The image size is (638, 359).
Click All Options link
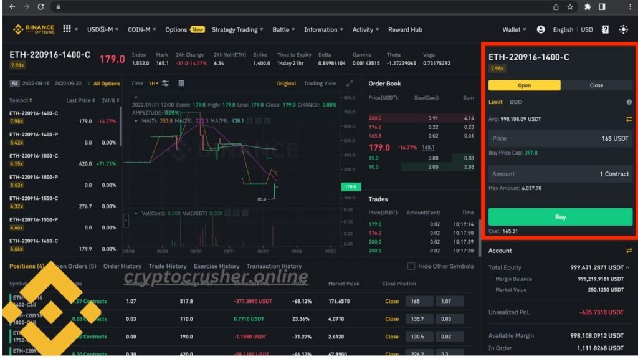coord(107,84)
